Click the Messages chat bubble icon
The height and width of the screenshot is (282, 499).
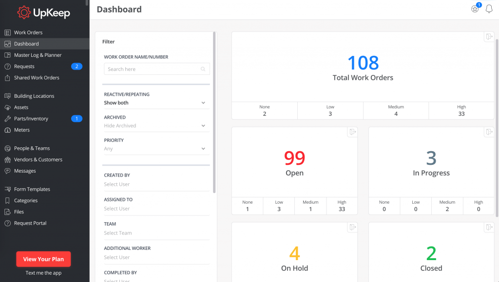7,171
